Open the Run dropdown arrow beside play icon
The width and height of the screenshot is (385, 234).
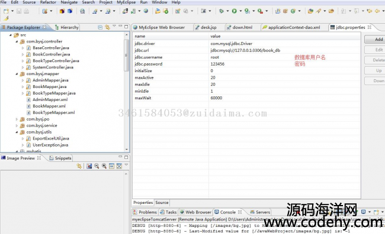click(240, 11)
